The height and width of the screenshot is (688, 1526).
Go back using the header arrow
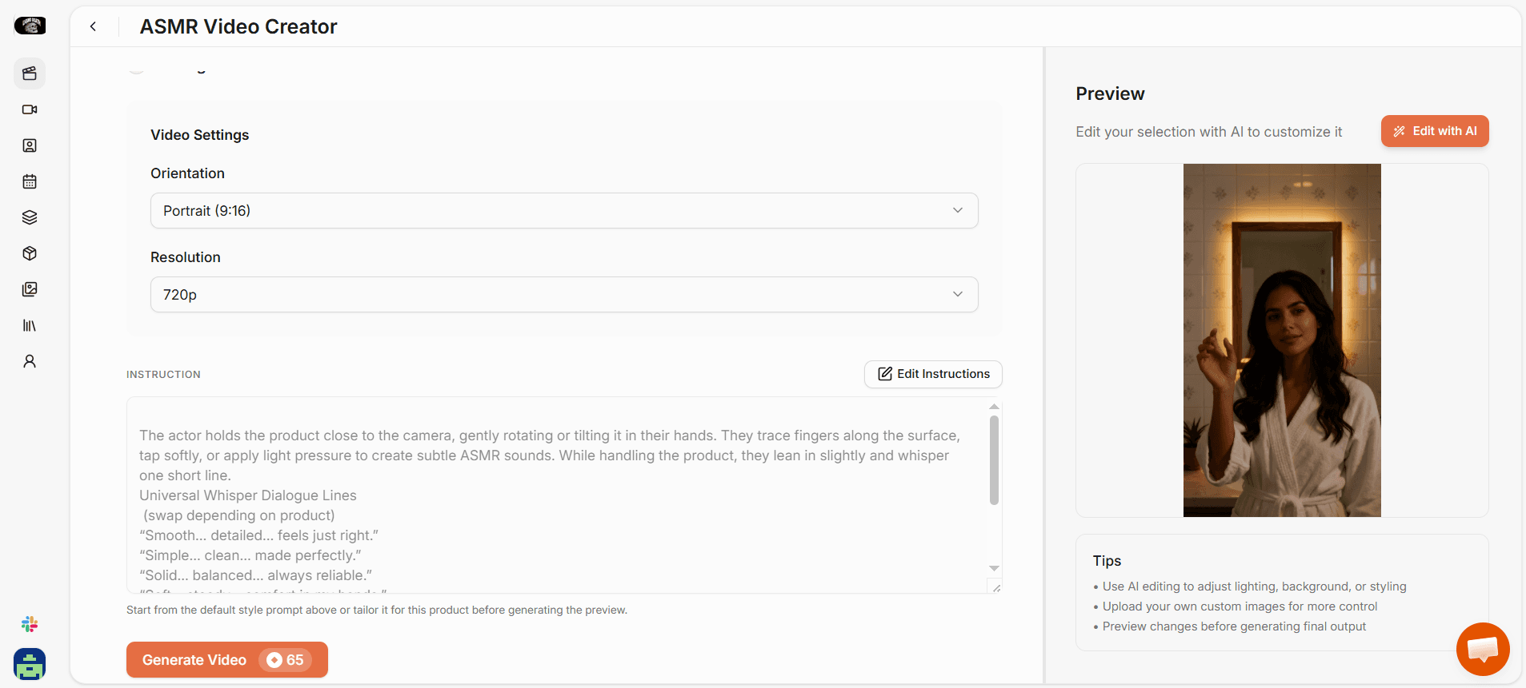pyautogui.click(x=94, y=26)
